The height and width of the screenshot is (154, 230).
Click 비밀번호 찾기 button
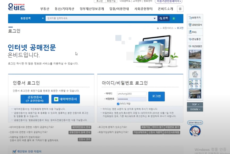(x=172, y=127)
